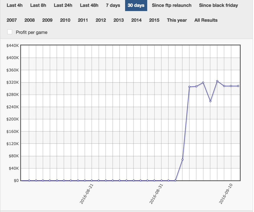Select Since ftp relaunch filter
Viewport: 254px width, 212px height.
pos(172,5)
